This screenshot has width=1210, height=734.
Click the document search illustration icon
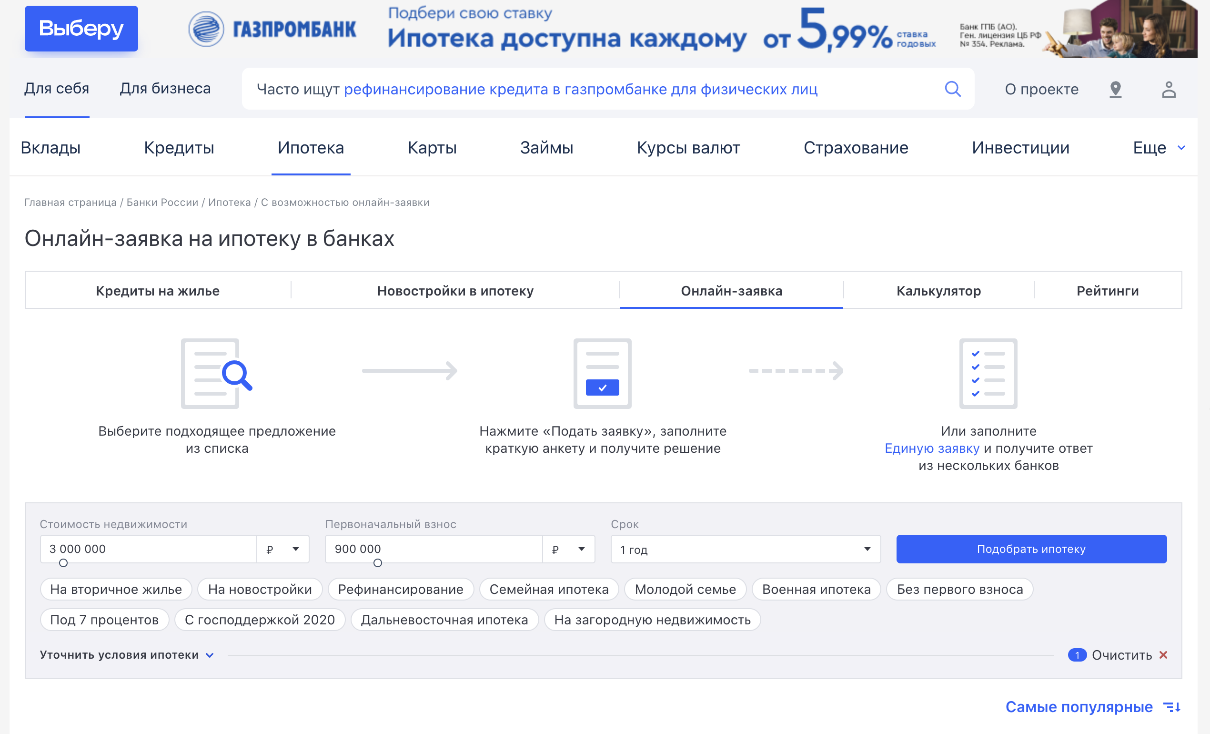point(217,373)
